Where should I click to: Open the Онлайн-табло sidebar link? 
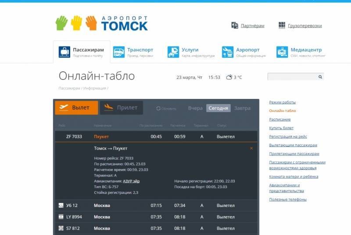pyautogui.click(x=283, y=111)
